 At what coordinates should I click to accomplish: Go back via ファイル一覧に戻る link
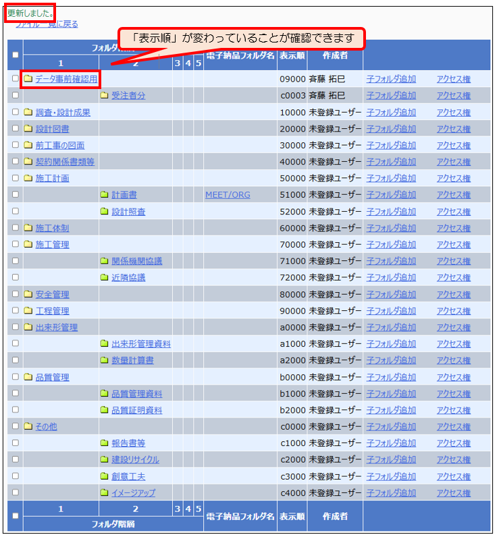(47, 24)
